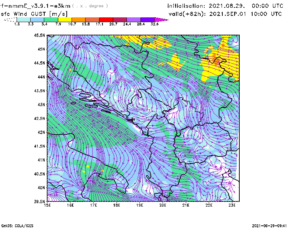
Task: Click the legend value 5.4
Action: (44, 24)
